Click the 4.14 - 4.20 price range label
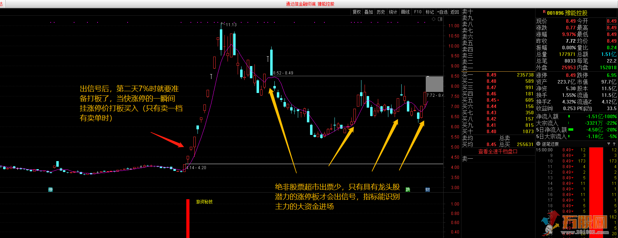The height and width of the screenshot is (238, 618). pos(196,168)
